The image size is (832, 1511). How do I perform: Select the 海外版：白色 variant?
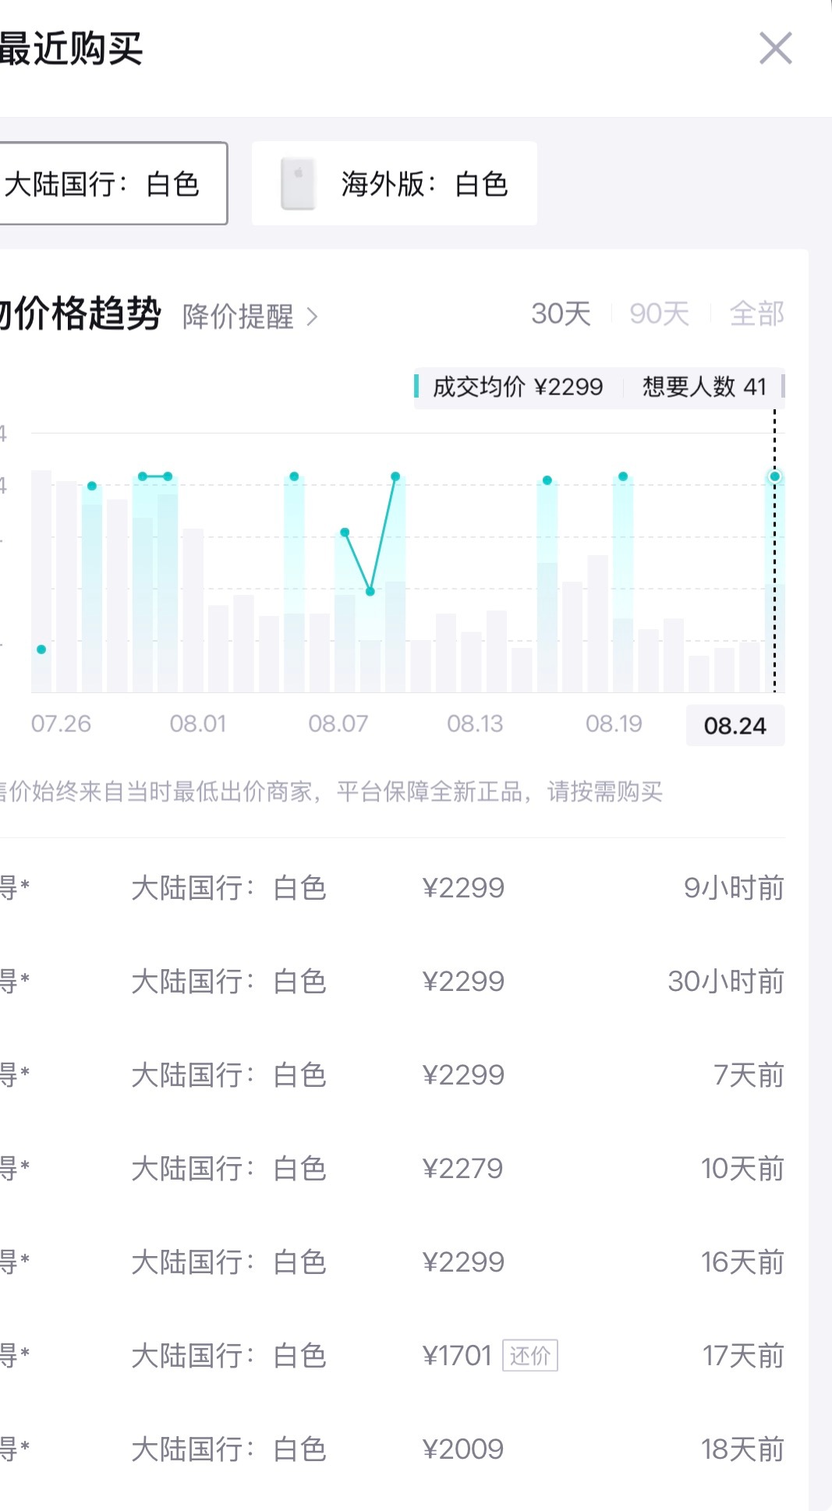(x=395, y=183)
